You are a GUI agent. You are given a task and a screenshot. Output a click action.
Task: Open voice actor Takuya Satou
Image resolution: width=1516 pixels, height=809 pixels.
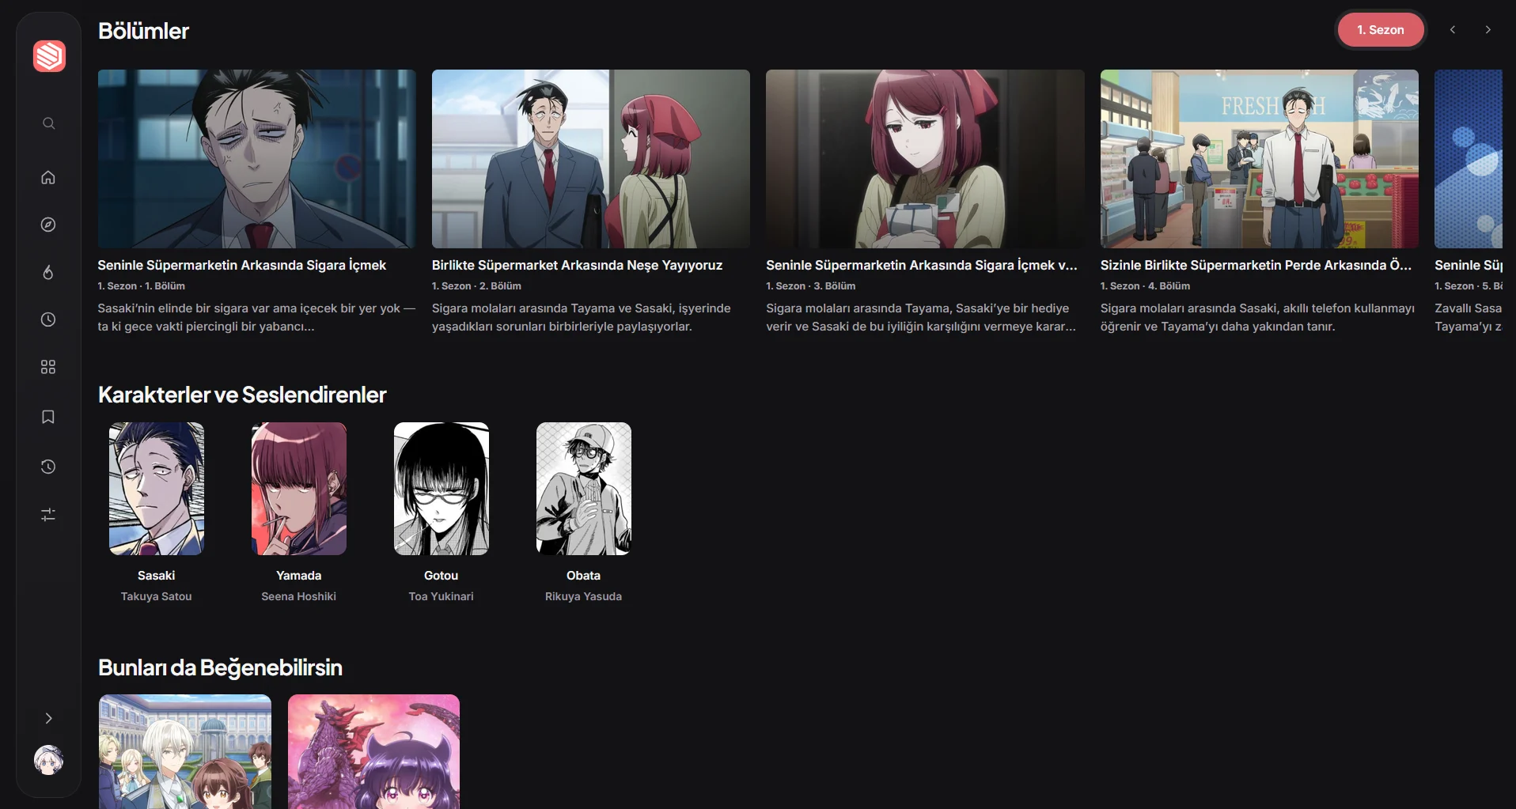pyautogui.click(x=157, y=596)
